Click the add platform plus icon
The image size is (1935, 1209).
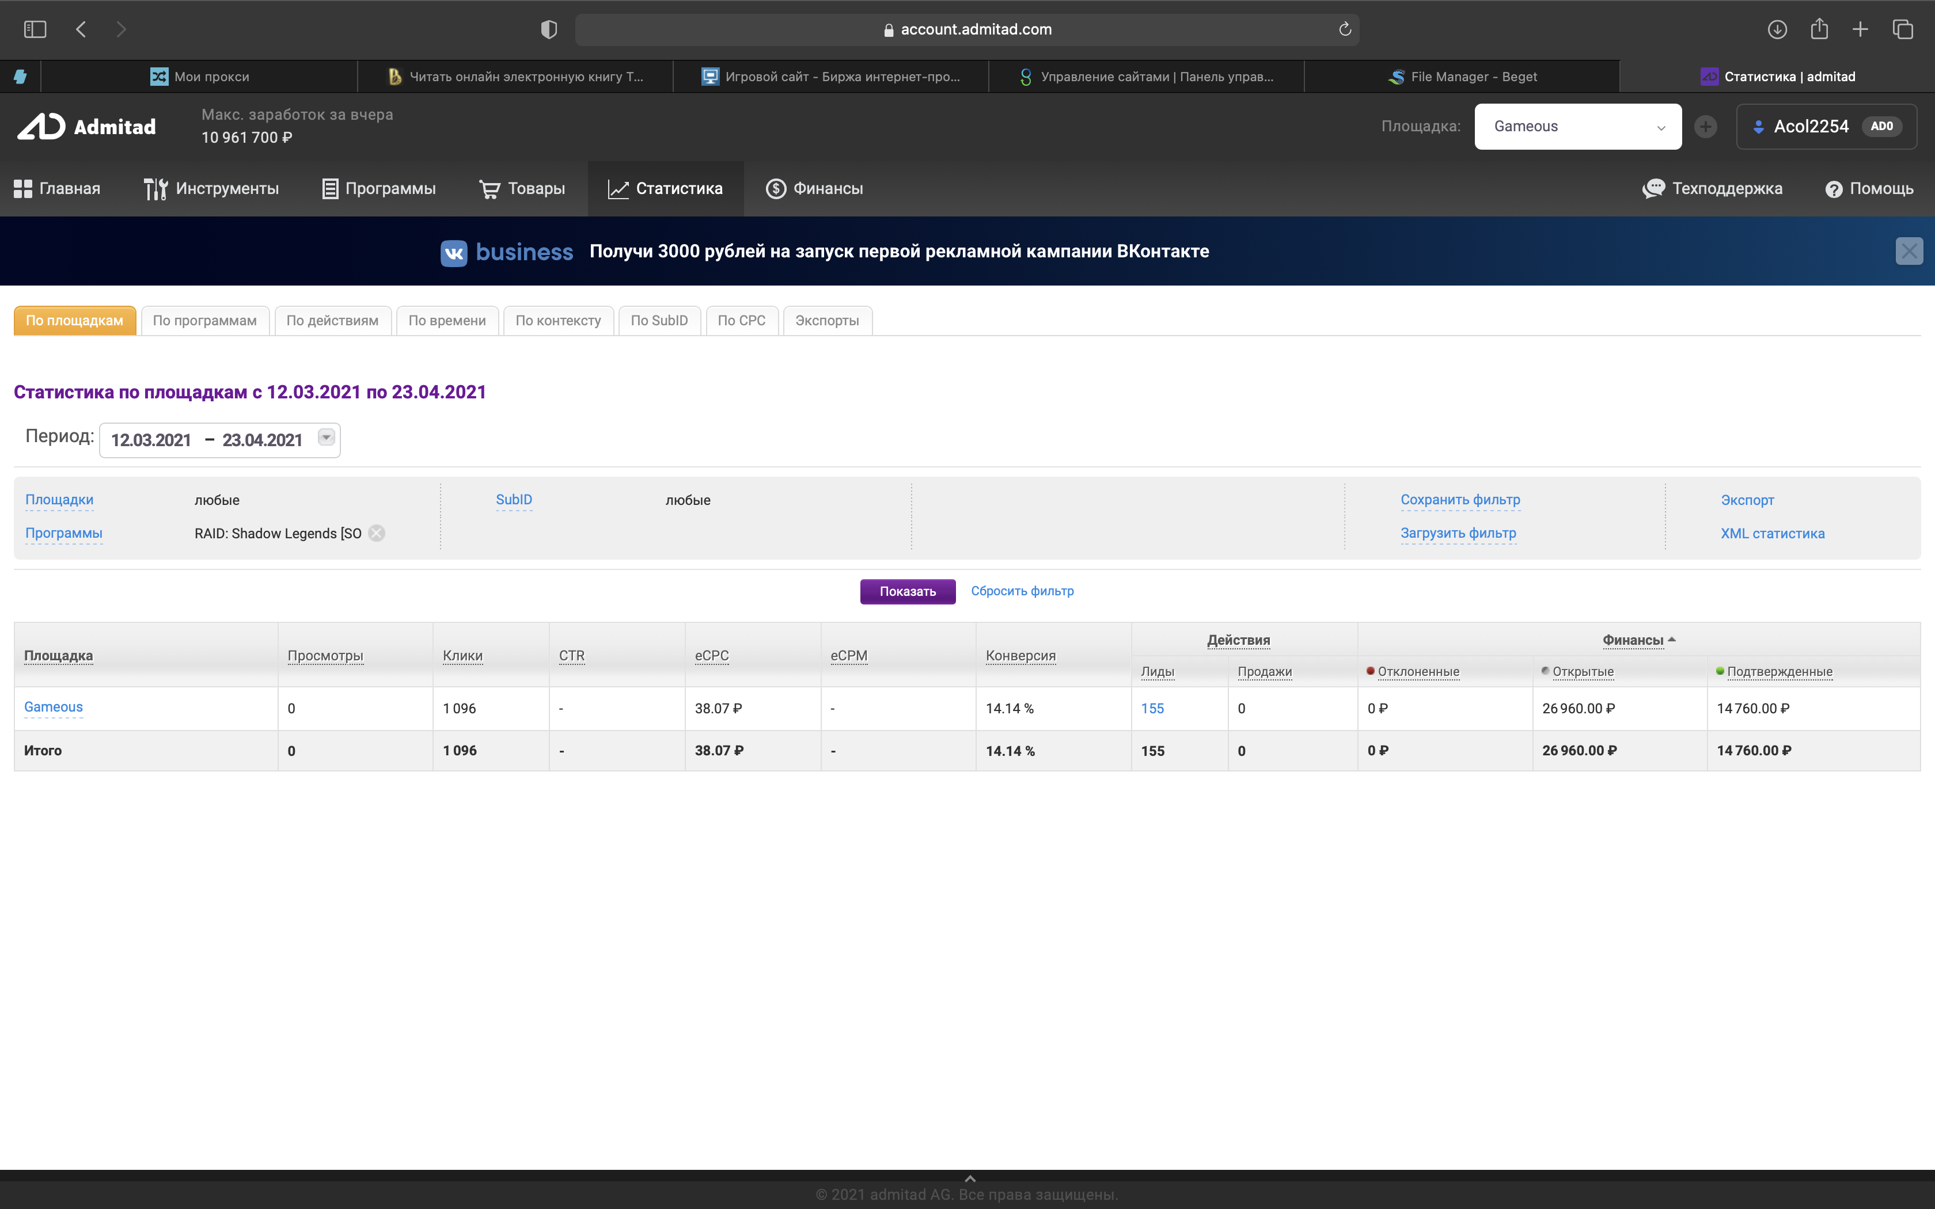[1705, 126]
